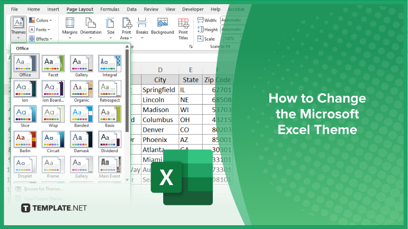Open the Print Area menu
Image resolution: width=408 pixels, height=229 pixels.
(x=127, y=29)
